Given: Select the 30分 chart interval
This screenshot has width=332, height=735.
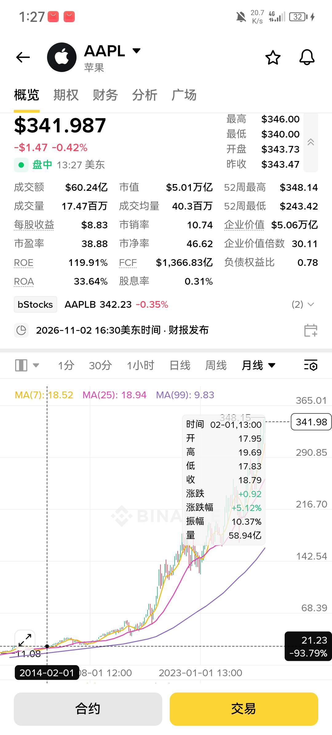Looking at the screenshot, I should click(100, 365).
